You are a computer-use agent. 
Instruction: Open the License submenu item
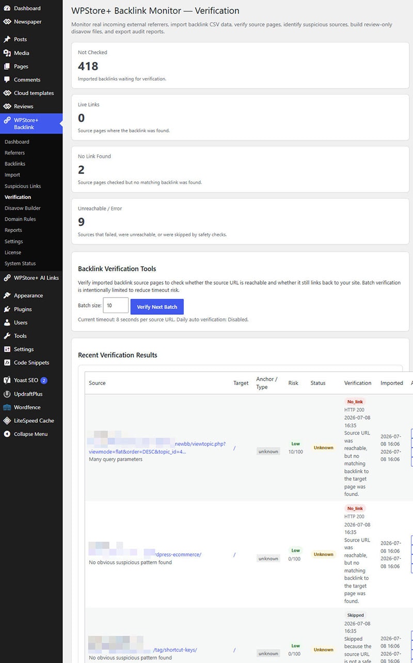(x=13, y=252)
